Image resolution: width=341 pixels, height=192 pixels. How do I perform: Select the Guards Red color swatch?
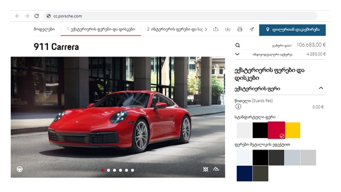pos(276,130)
